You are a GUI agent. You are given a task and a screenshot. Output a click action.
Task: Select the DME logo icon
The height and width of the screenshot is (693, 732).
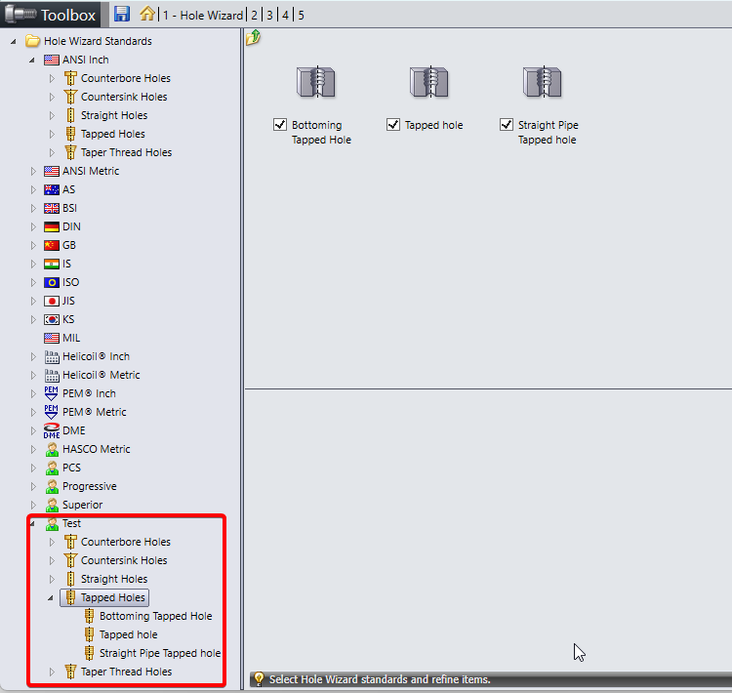(x=52, y=430)
